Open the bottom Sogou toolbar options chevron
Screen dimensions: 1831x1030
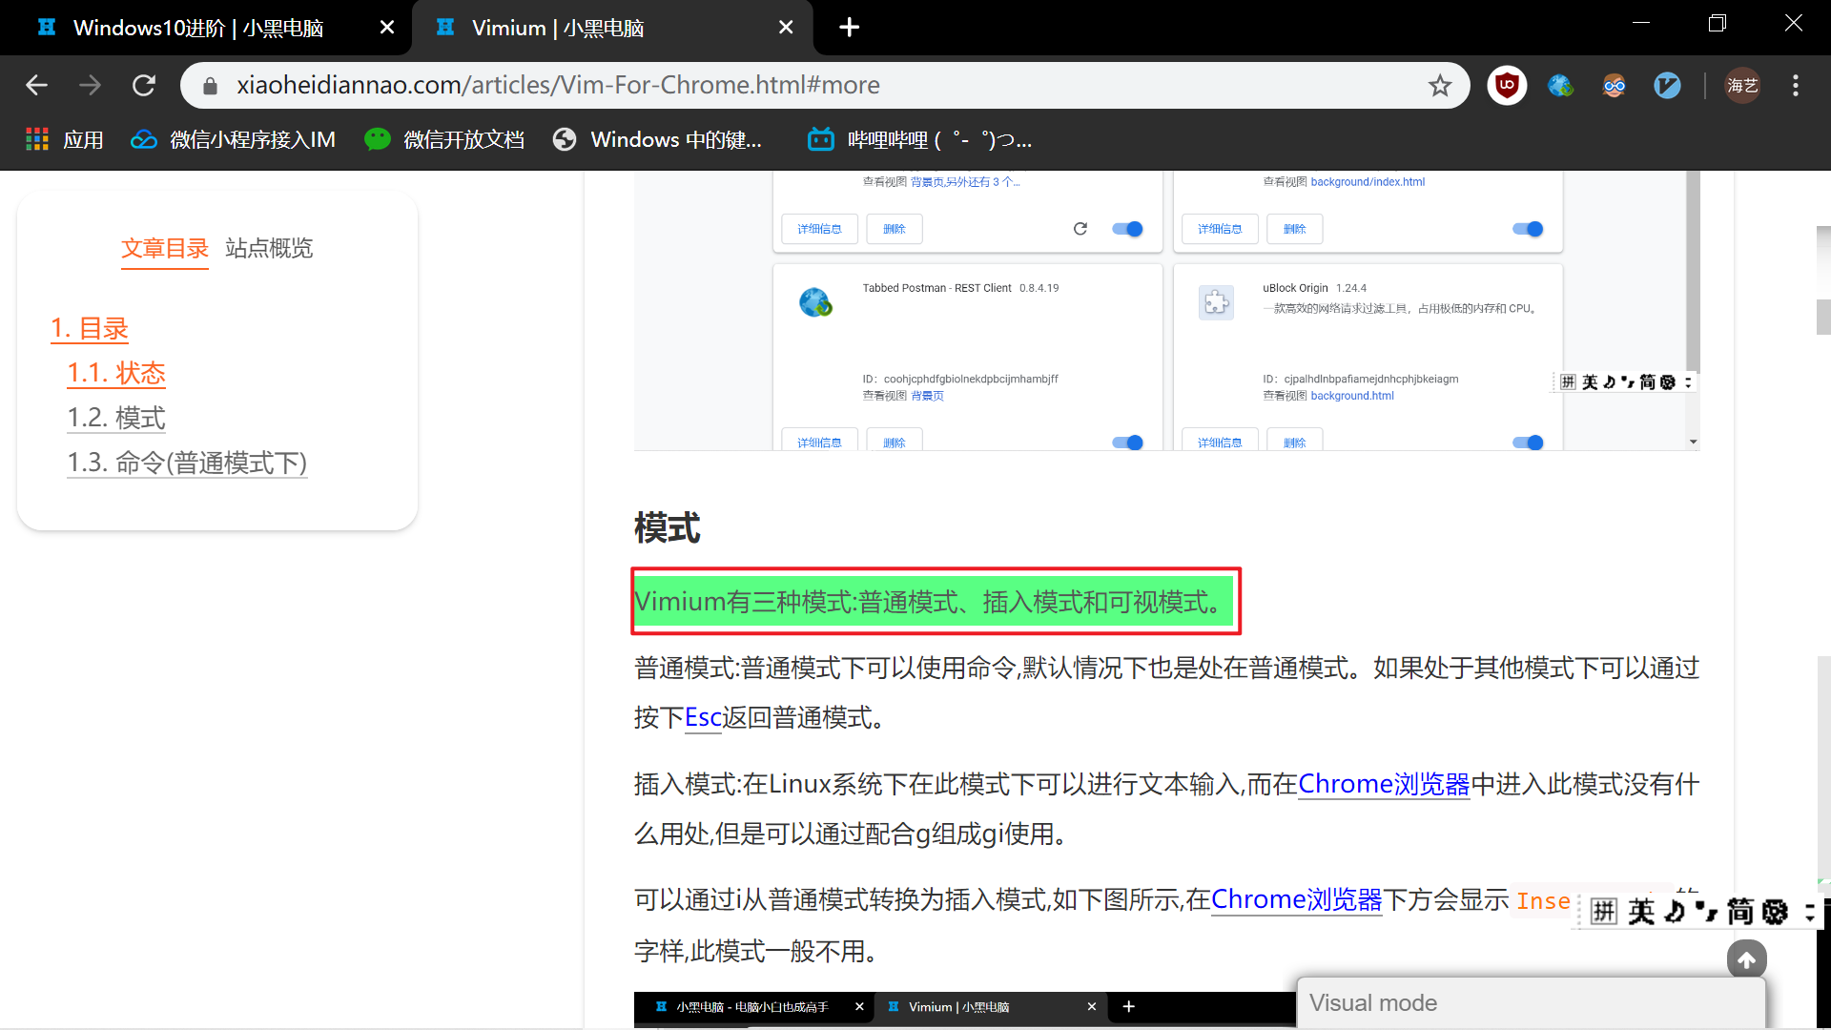click(x=1810, y=913)
